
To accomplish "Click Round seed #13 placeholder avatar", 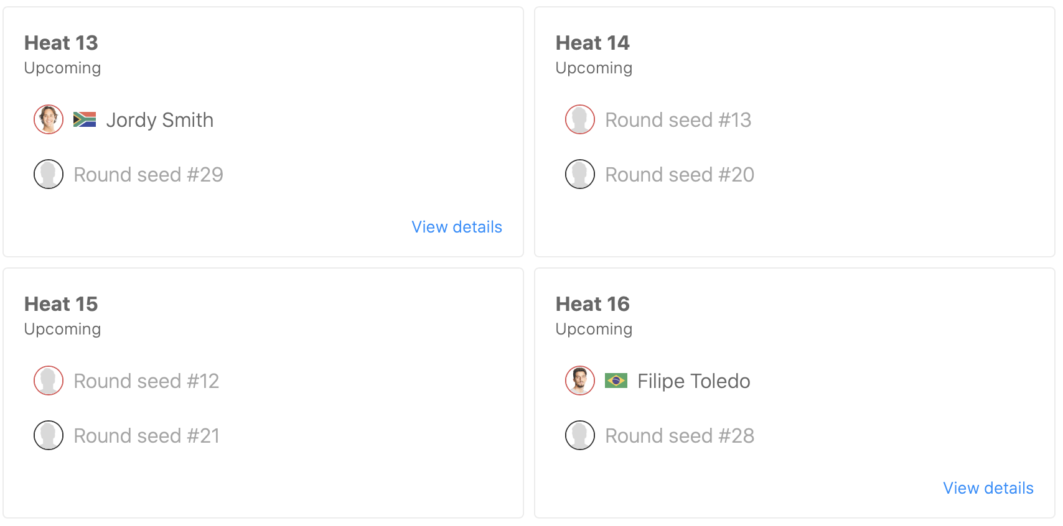I will click(580, 119).
